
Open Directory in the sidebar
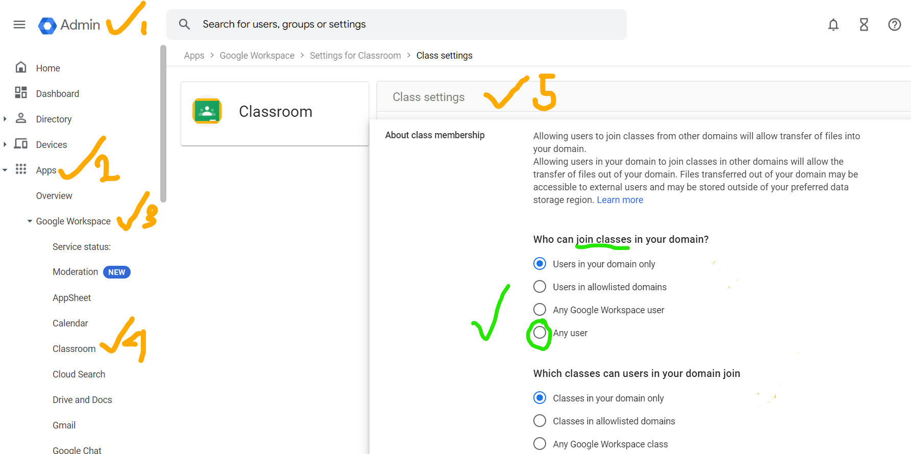pos(54,119)
